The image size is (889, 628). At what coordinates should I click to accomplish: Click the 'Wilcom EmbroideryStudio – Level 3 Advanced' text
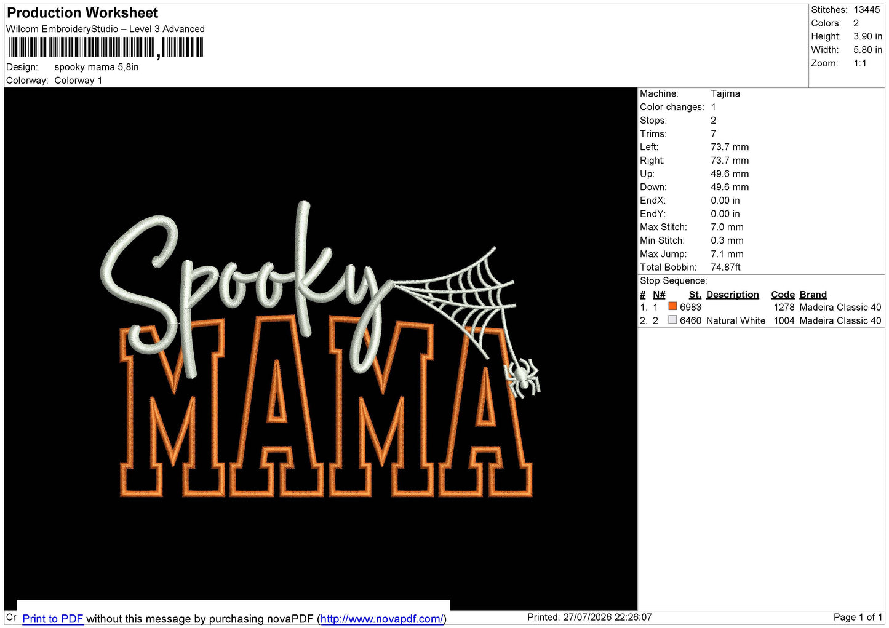click(105, 29)
